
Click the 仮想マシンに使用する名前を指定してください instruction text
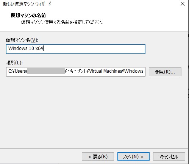[62, 22]
